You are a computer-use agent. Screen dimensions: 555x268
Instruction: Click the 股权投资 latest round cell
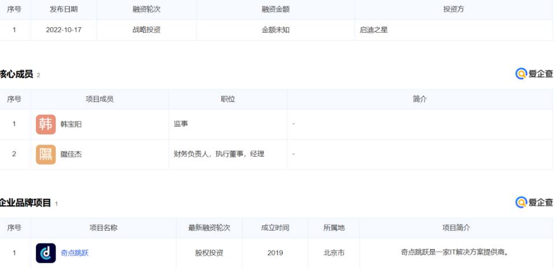click(209, 253)
